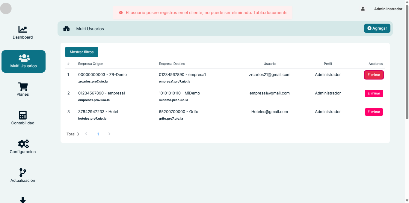Click the user profile icon

click(363, 9)
